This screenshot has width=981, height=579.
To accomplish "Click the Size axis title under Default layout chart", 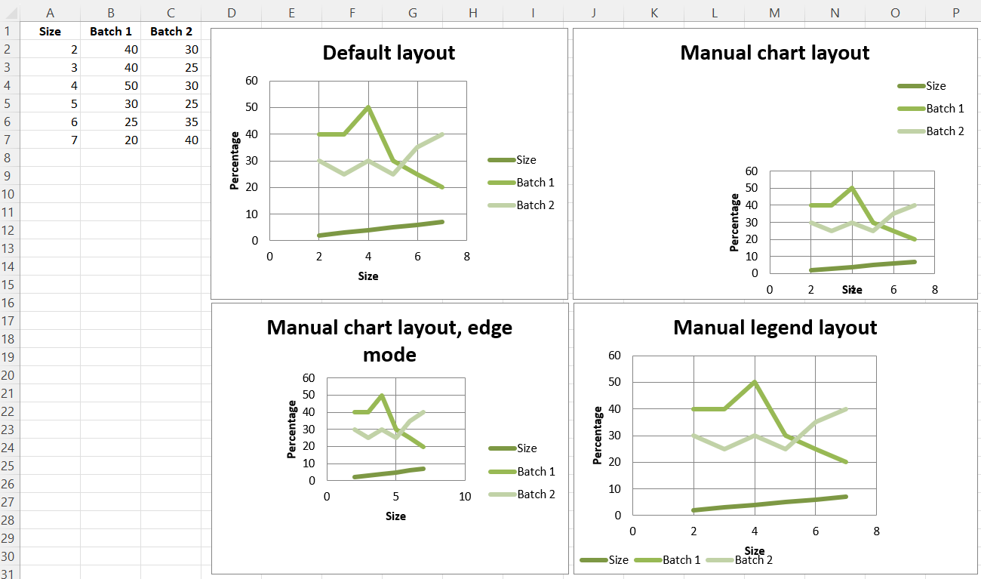I will [368, 276].
